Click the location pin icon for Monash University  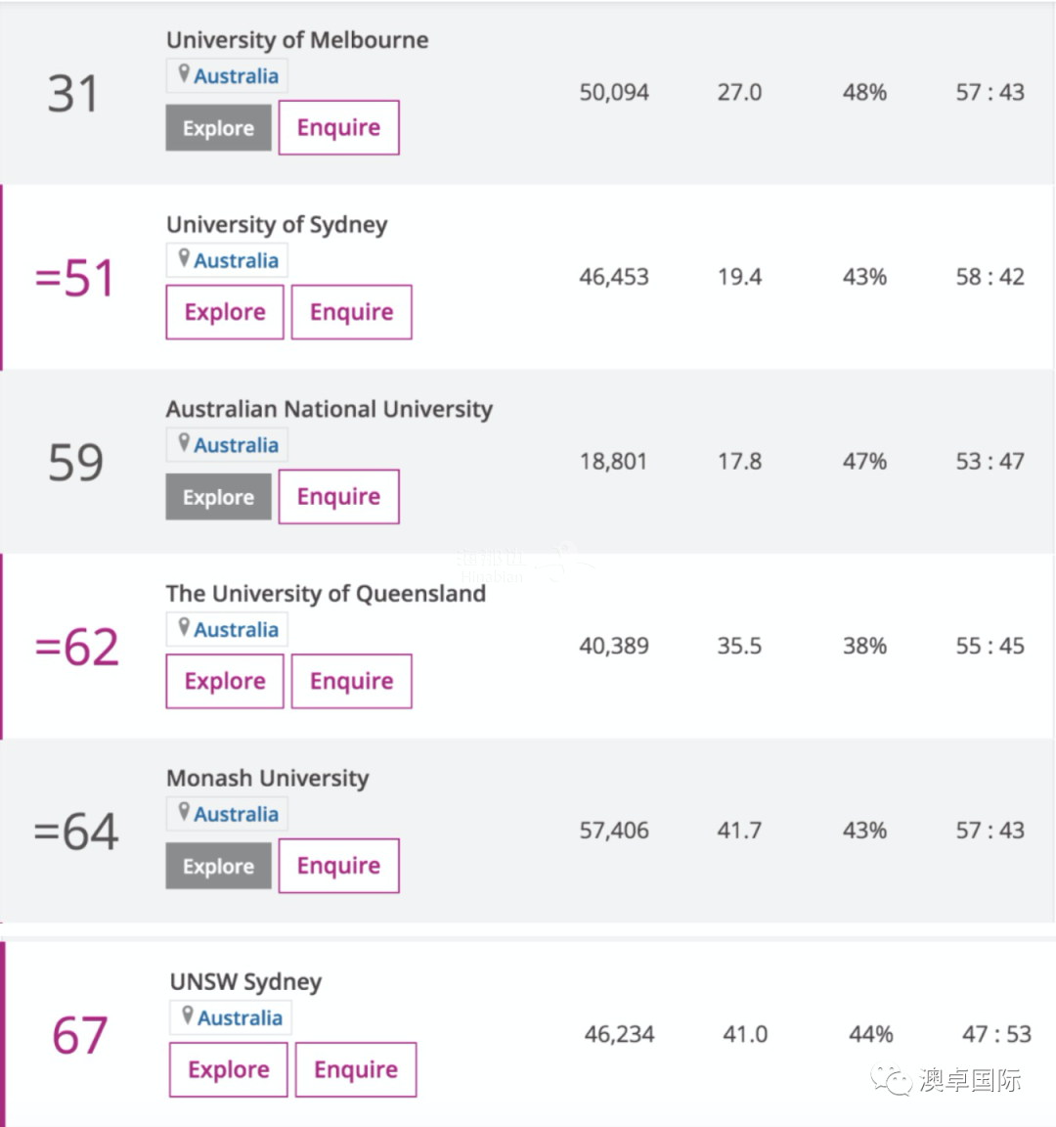[184, 812]
